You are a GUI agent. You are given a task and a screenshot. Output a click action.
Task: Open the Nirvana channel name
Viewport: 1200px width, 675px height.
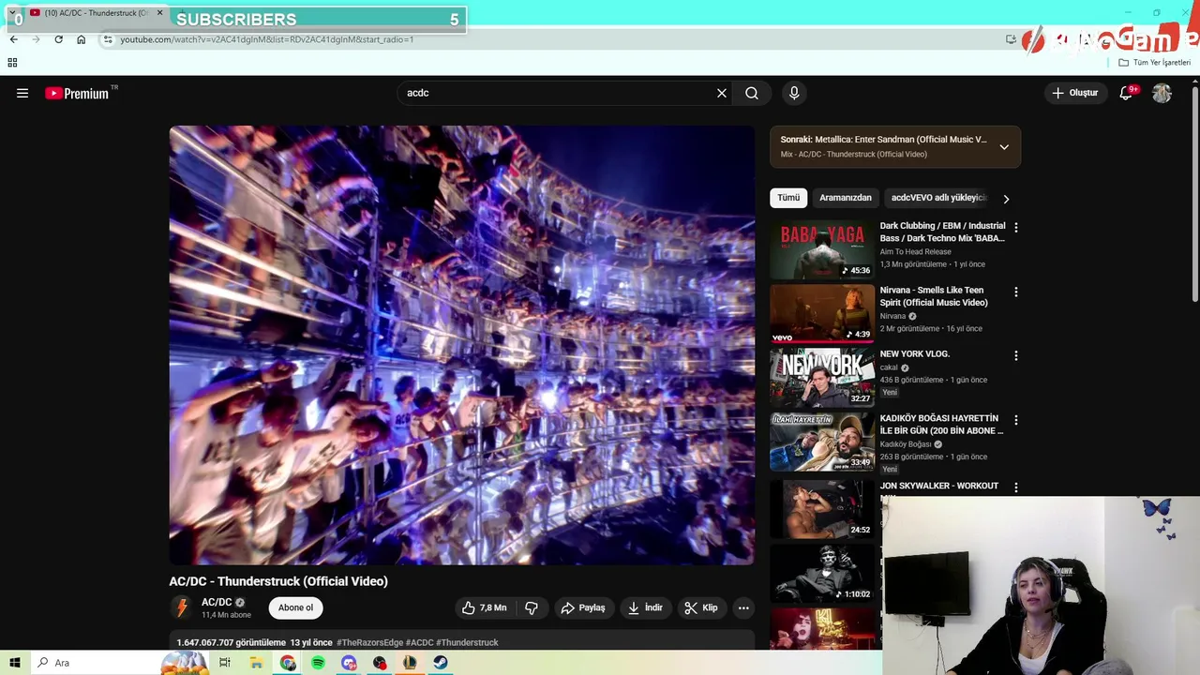[x=892, y=316]
